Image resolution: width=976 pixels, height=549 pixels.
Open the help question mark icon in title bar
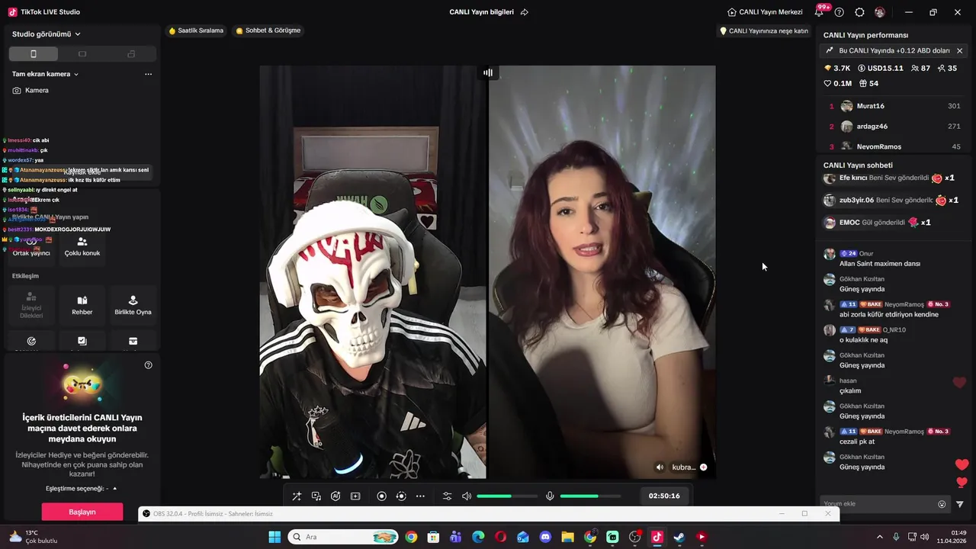(x=840, y=12)
